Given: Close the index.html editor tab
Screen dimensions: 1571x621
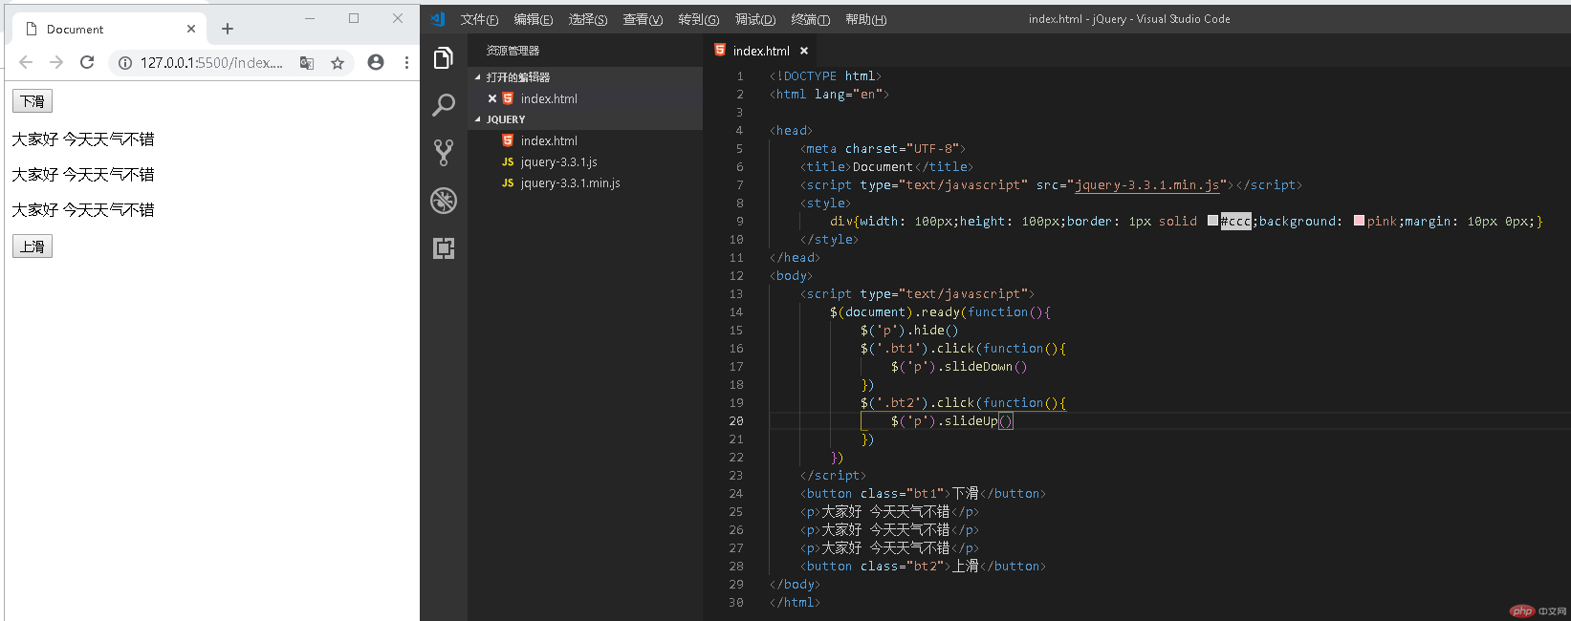Looking at the screenshot, I should [804, 51].
